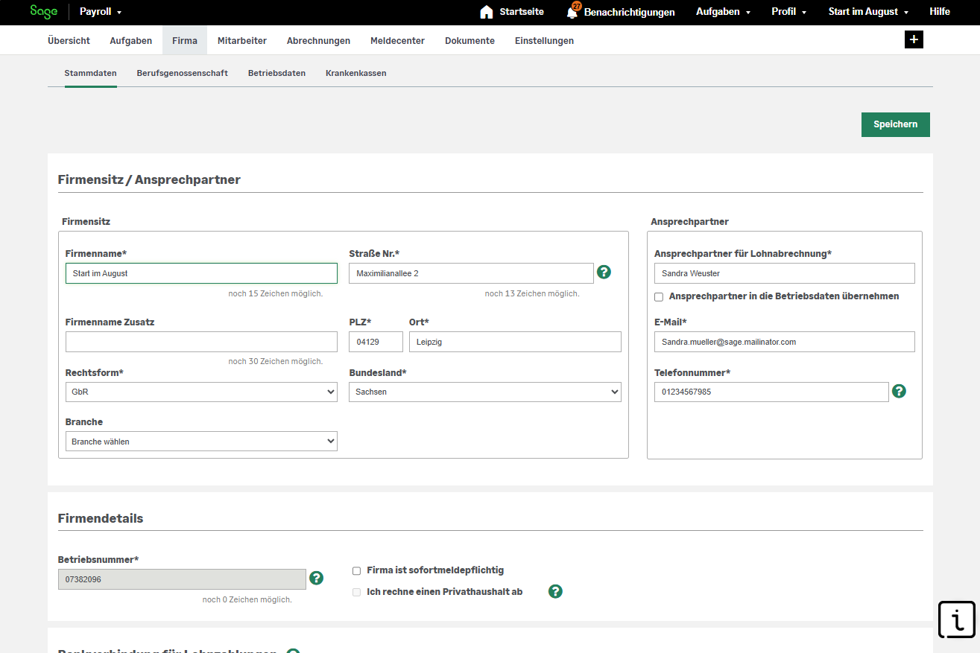Switch to the Übersicht menu item

tap(69, 41)
